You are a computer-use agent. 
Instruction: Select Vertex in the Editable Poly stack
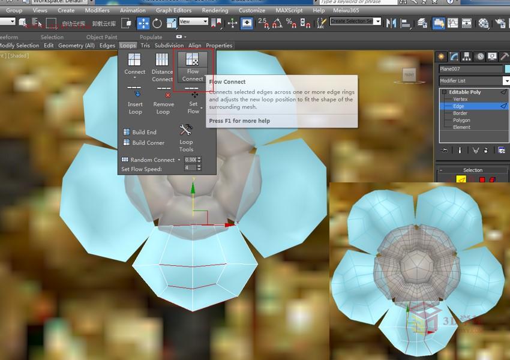460,98
